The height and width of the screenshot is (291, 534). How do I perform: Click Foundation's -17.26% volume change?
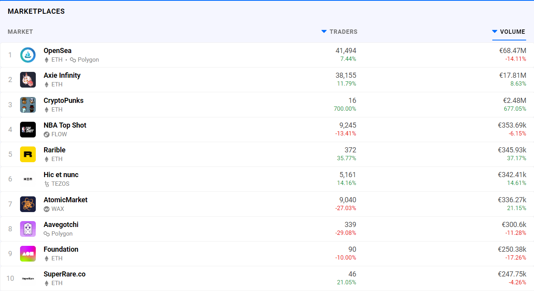coord(516,258)
